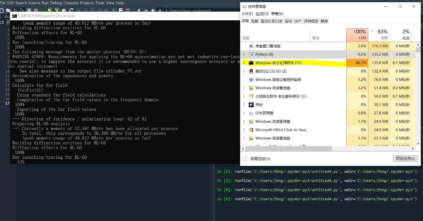Run the script with the green Run icon

(x=43, y=10)
